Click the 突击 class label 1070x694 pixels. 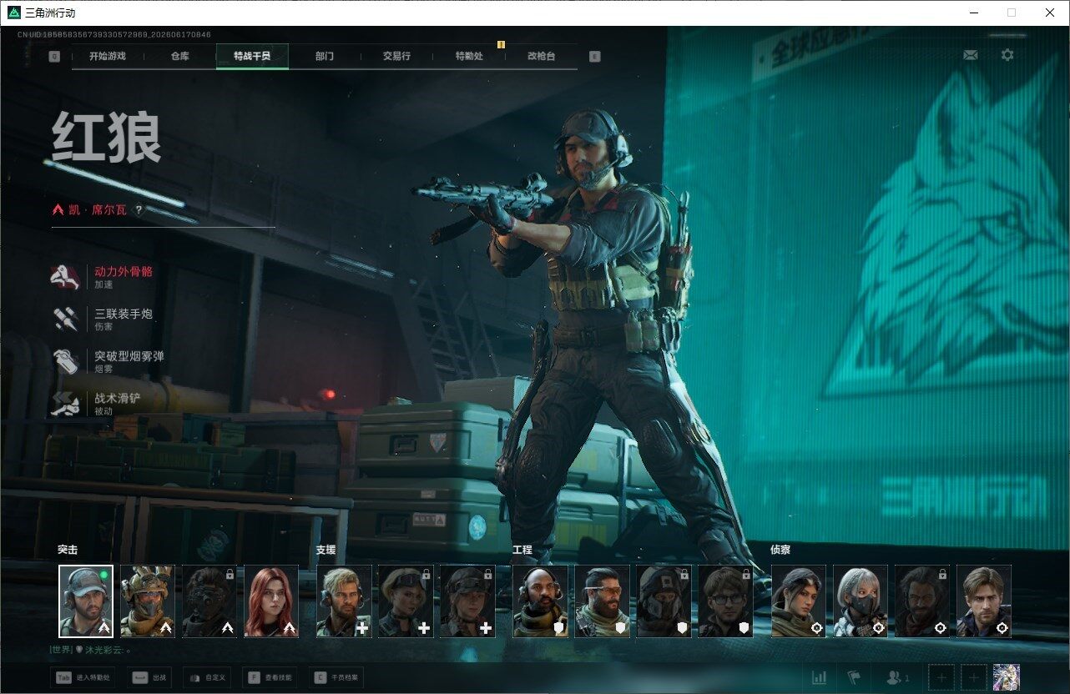[68, 551]
